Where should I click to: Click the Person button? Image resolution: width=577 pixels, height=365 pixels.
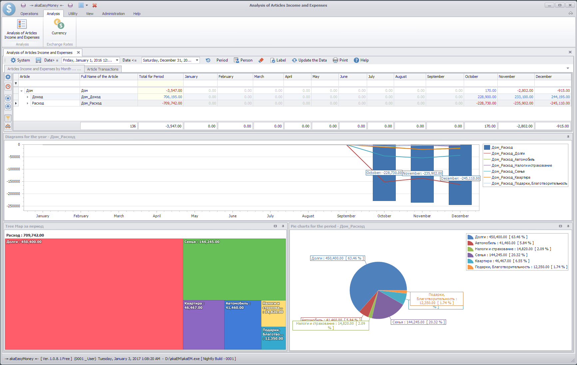pyautogui.click(x=243, y=60)
